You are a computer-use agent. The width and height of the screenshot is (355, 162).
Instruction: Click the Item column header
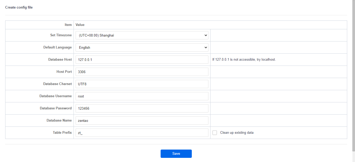68,25
